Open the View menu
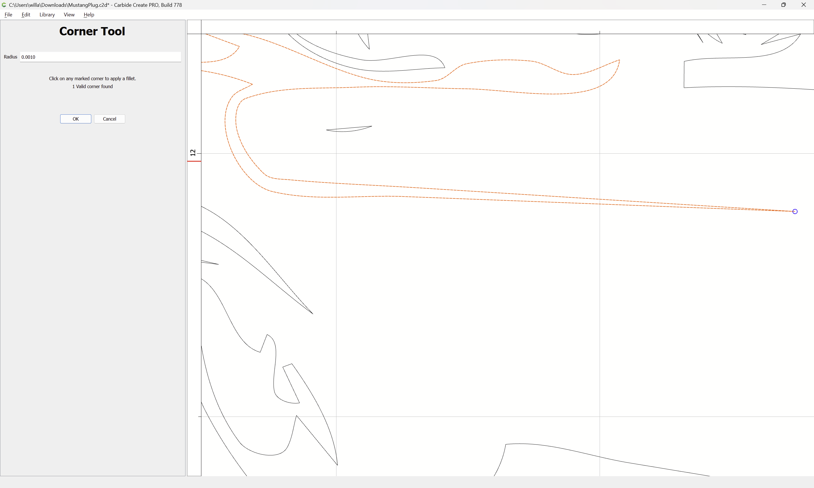 [x=69, y=14]
